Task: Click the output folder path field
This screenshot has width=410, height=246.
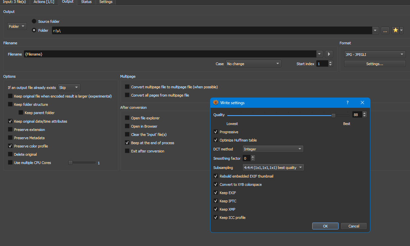Action: pos(211,31)
